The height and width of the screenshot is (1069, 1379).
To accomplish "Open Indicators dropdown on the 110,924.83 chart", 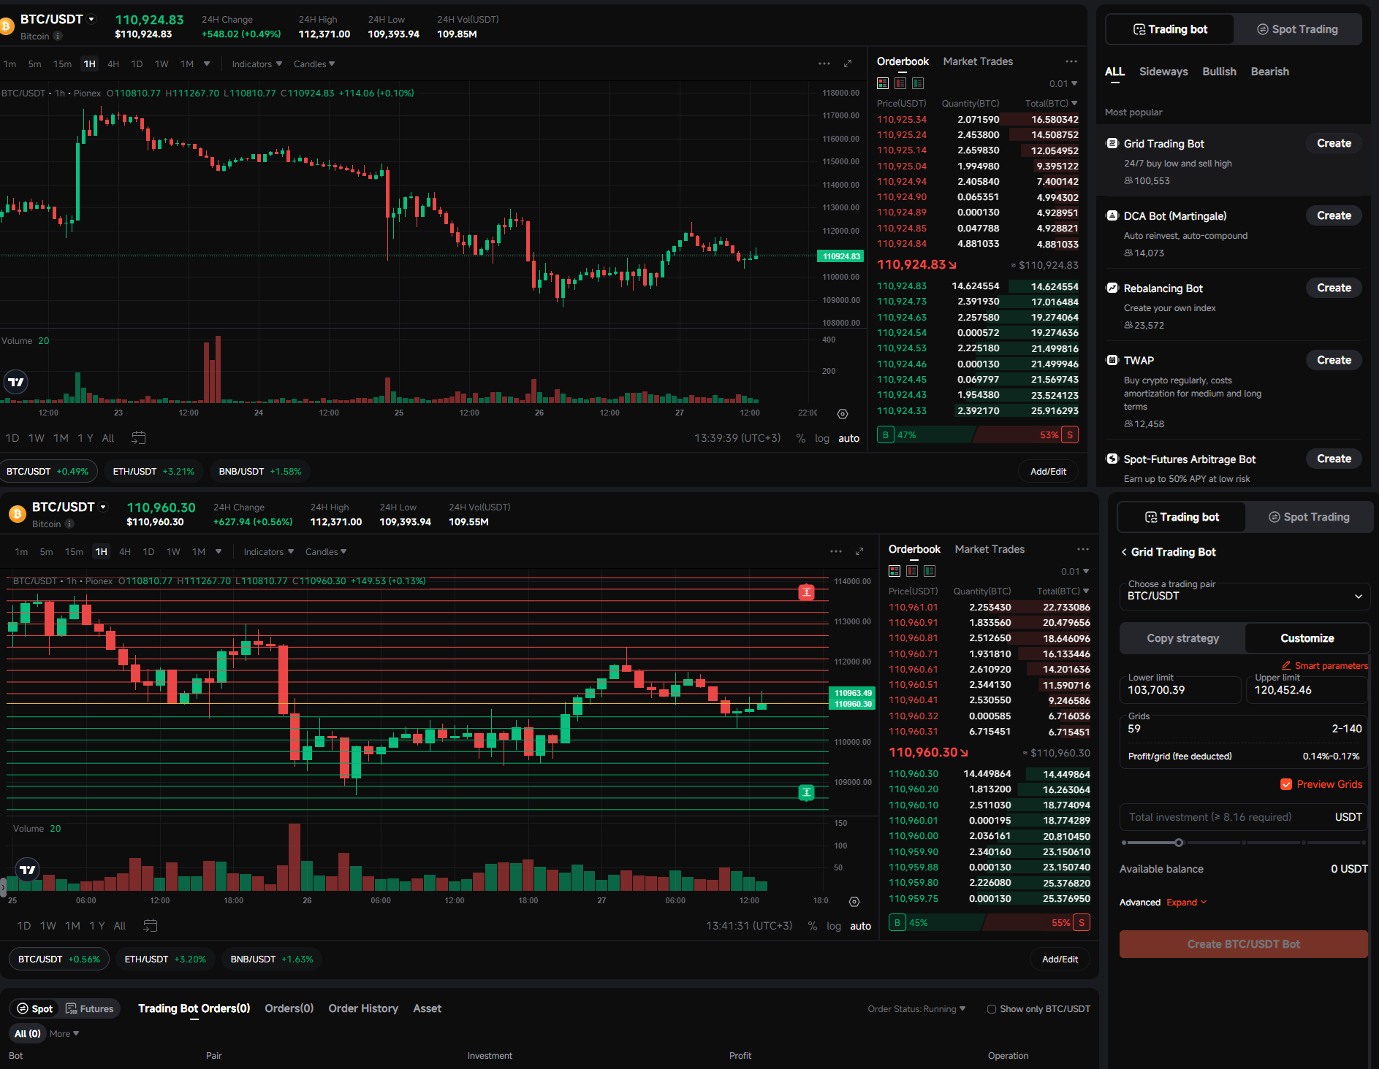I will [x=257, y=64].
